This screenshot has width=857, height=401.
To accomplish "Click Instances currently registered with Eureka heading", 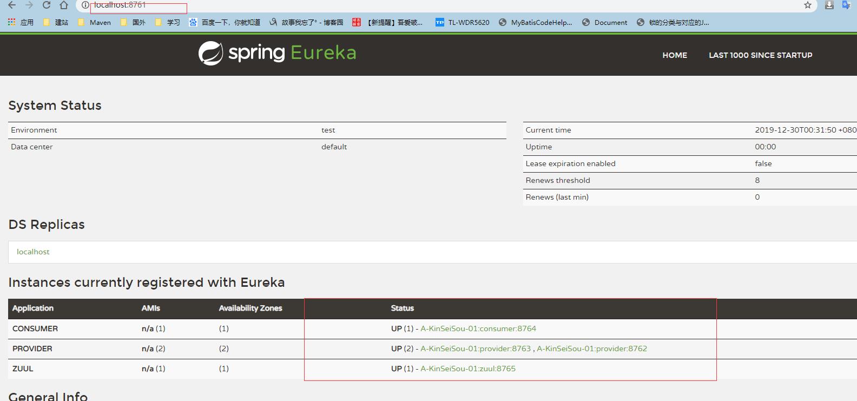I will pyautogui.click(x=147, y=282).
